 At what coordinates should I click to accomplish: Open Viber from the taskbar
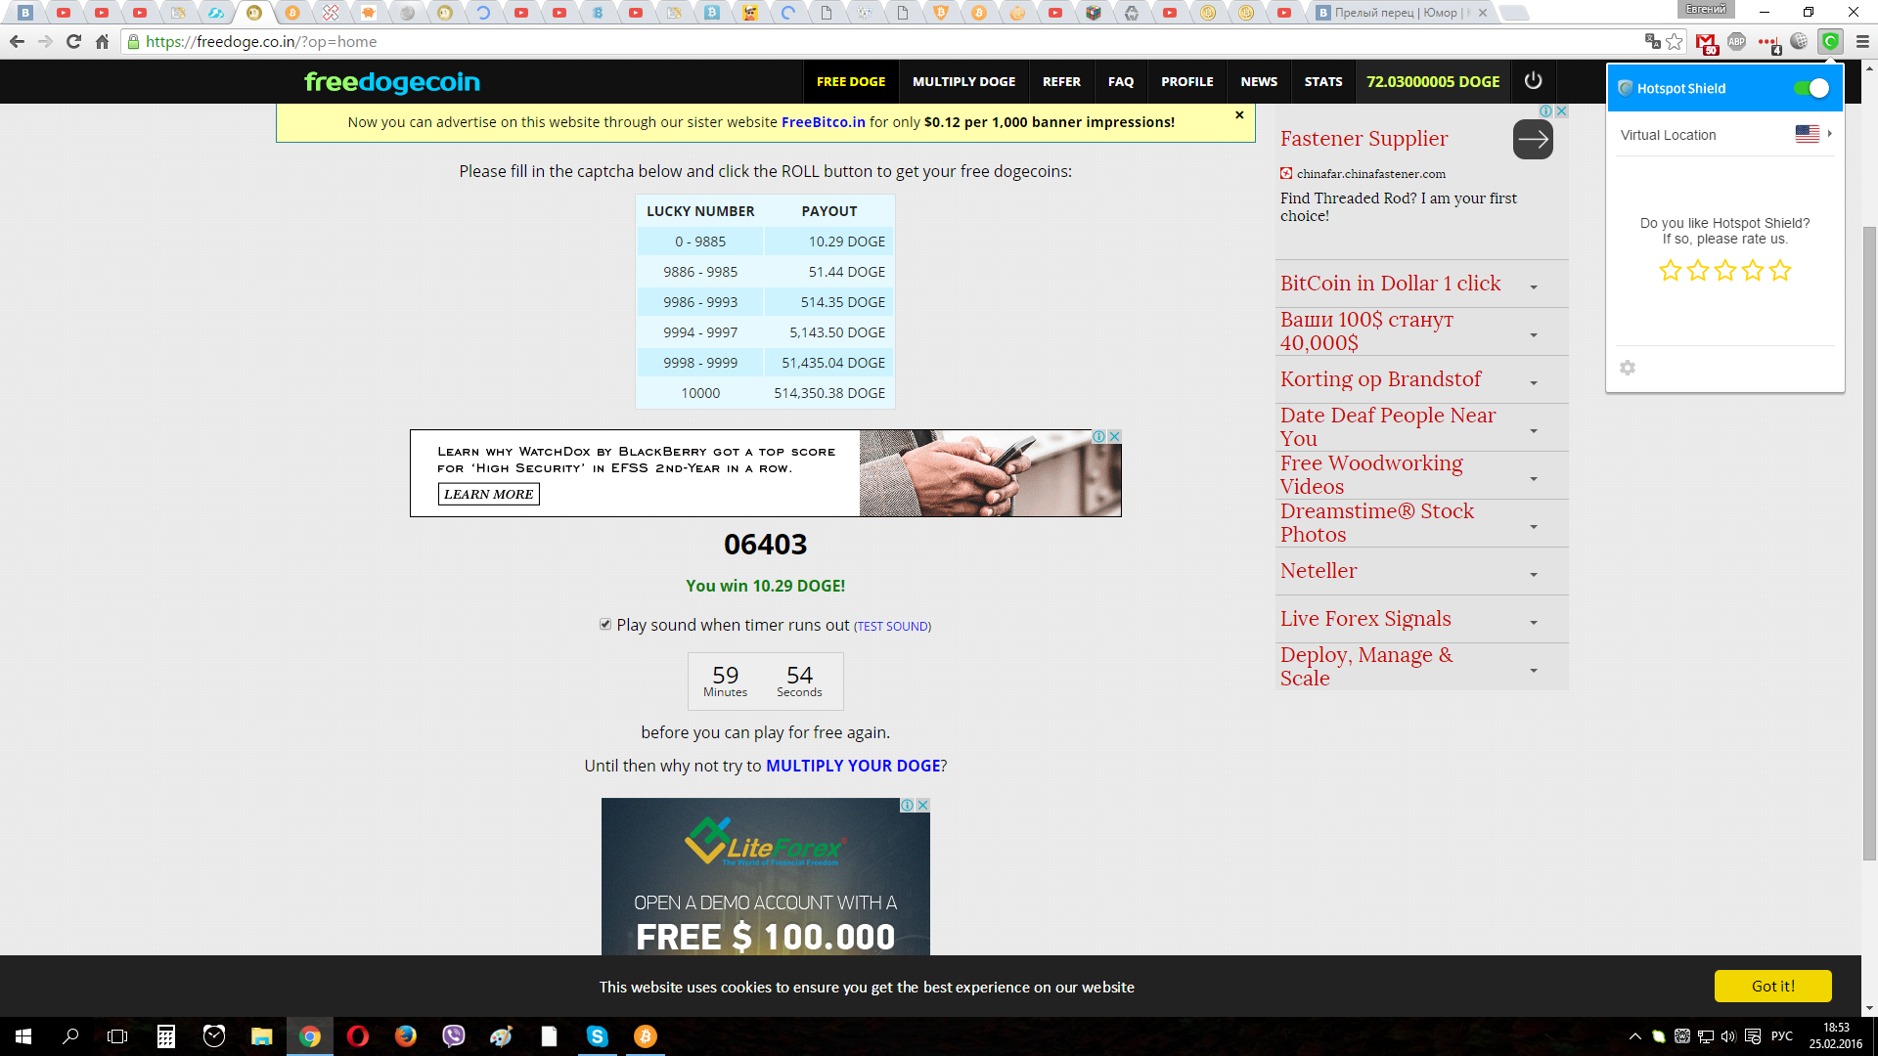pos(453,1035)
